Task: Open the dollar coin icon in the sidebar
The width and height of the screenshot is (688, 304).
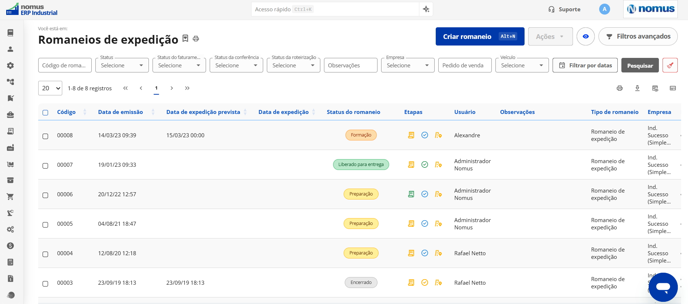Action: (11, 246)
